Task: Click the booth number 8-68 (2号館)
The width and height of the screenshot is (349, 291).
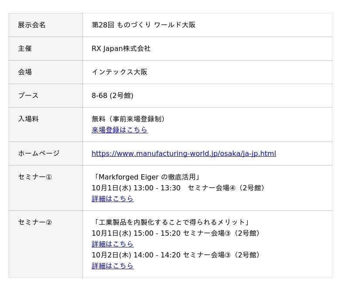Action: click(x=112, y=95)
